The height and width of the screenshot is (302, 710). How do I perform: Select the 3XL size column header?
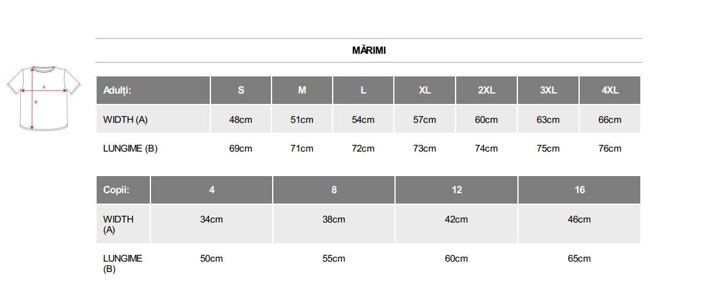pyautogui.click(x=548, y=90)
